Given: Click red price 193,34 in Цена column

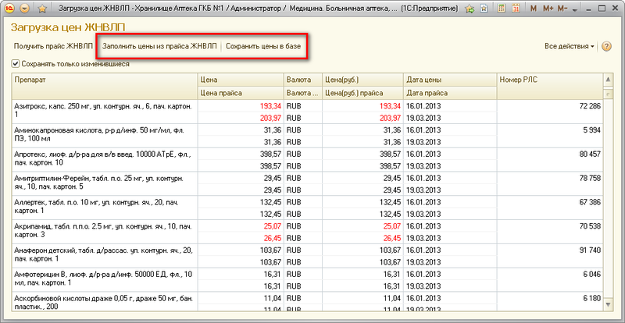Looking at the screenshot, I should (271, 106).
